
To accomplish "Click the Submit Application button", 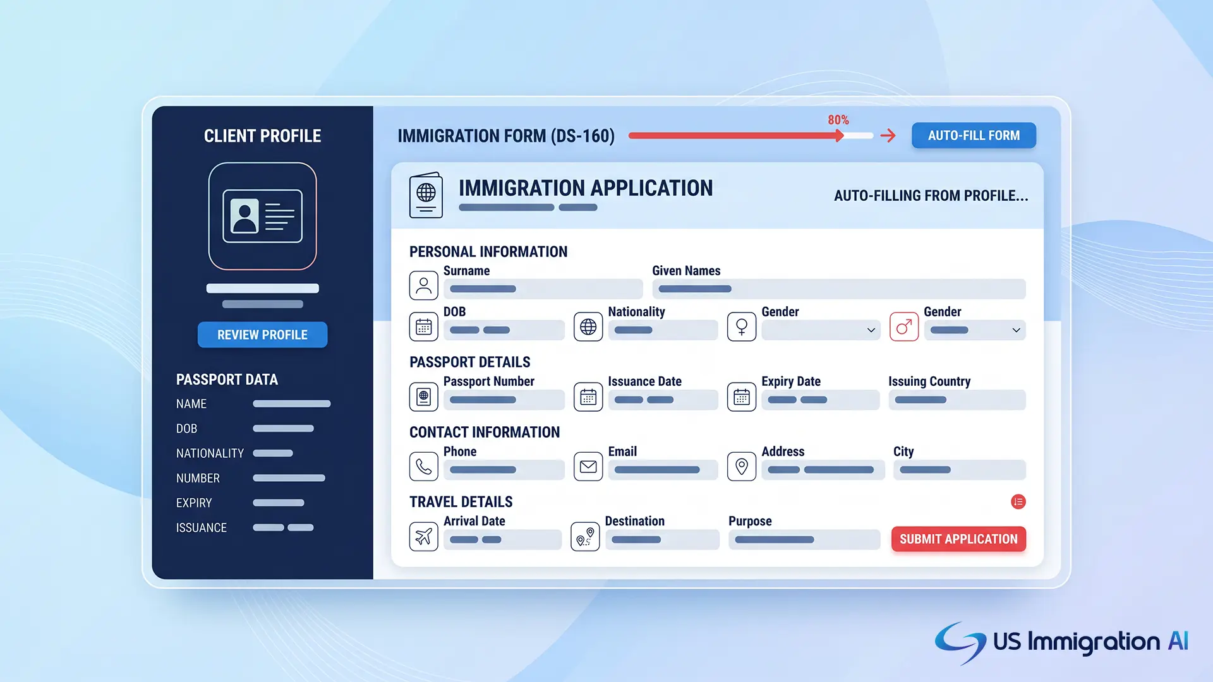I will pyautogui.click(x=958, y=539).
